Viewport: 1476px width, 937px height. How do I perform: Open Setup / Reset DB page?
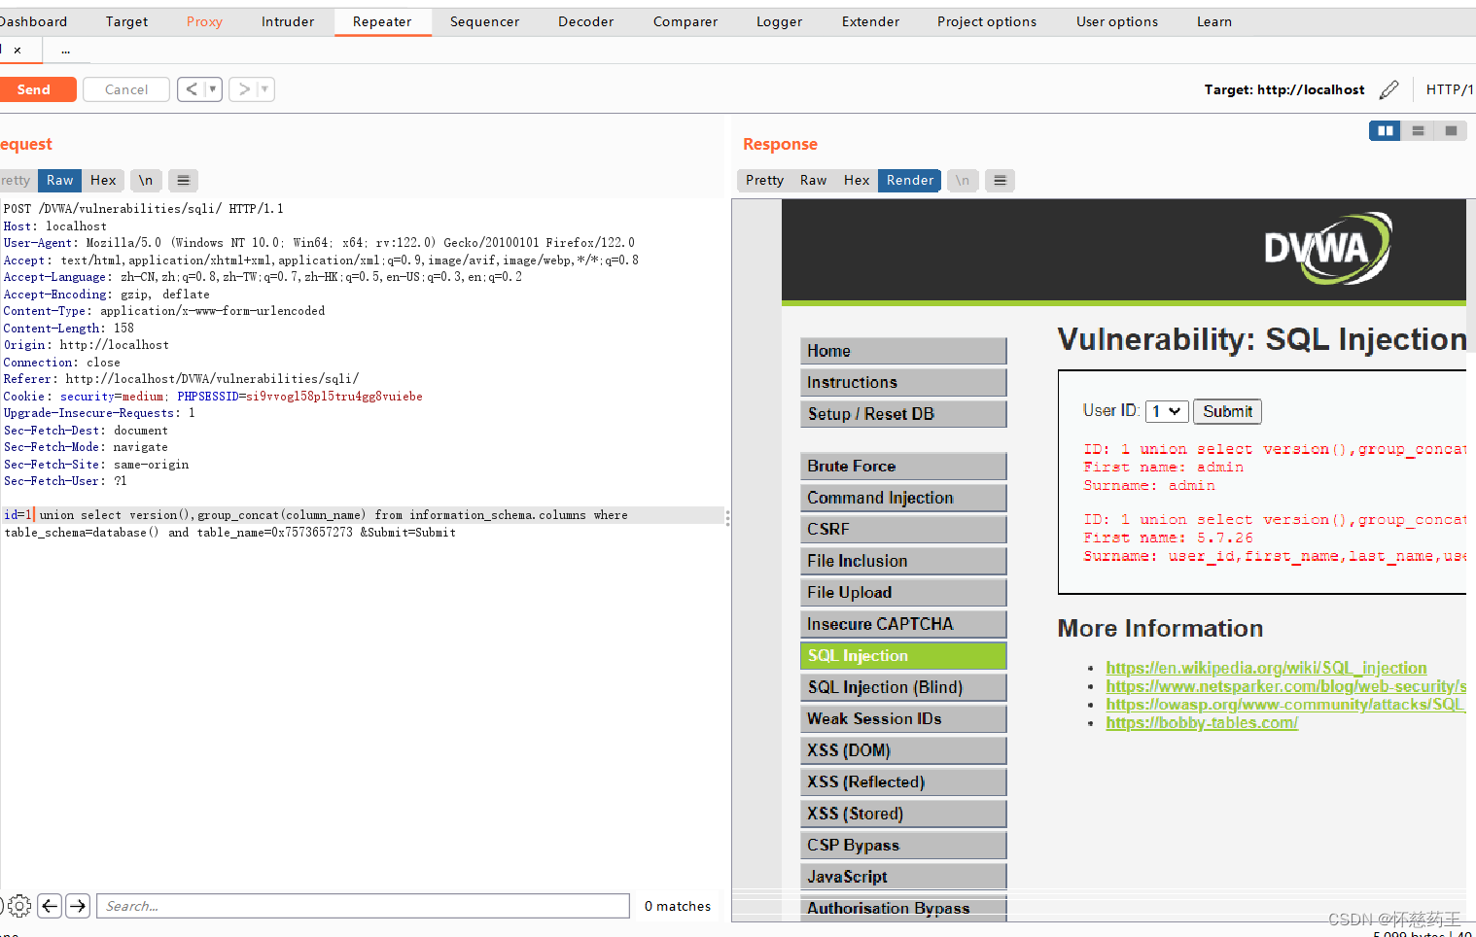click(903, 414)
